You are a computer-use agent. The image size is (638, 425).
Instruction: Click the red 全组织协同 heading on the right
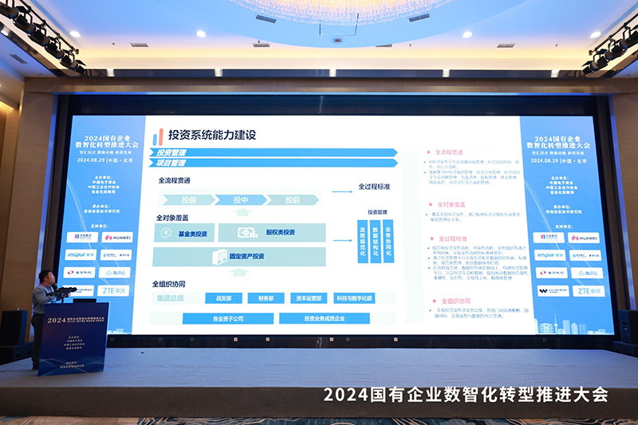455,301
